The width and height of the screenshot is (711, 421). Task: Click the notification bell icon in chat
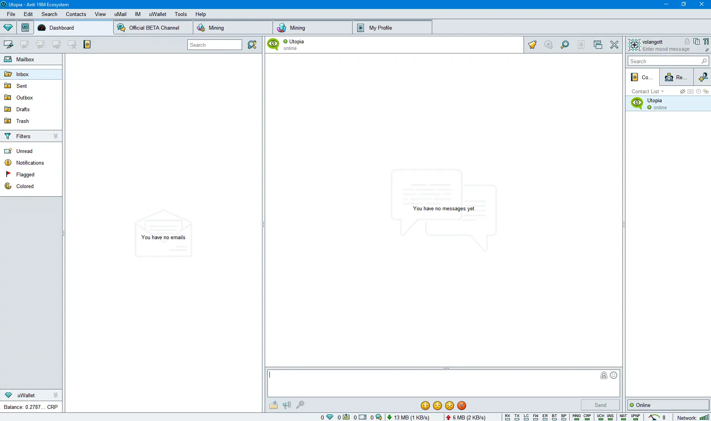pos(532,45)
